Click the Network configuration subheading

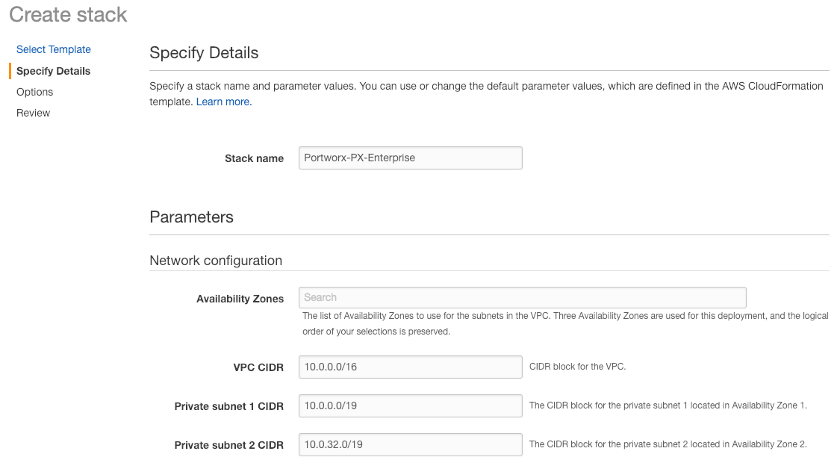216,261
